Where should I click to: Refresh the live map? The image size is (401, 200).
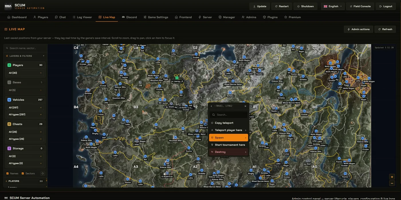tap(385, 29)
